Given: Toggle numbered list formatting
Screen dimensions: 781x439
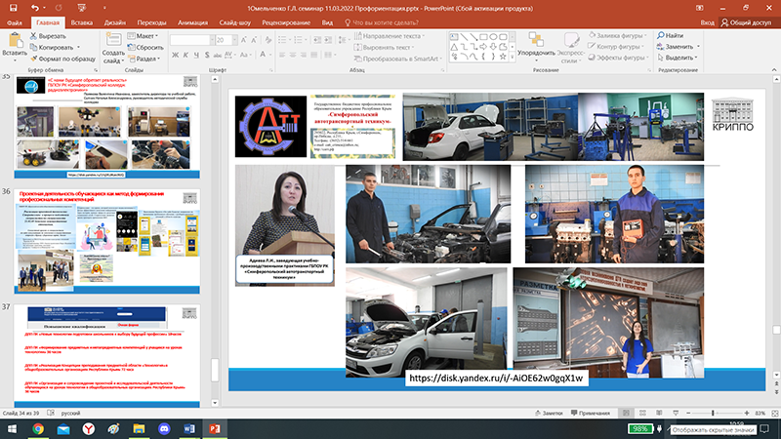Looking at the screenshot, I should point(300,40).
